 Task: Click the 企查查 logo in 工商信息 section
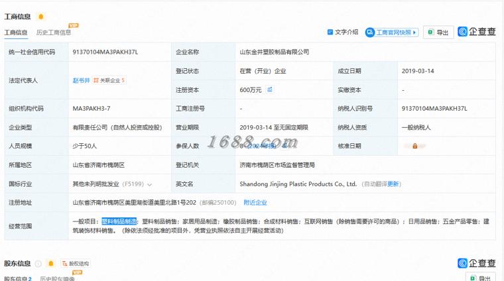[477, 31]
